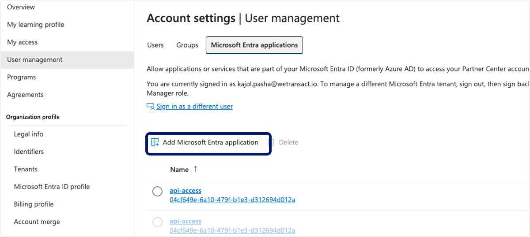The image size is (530, 237).
Task: Select Microsoft Entra applications tab
Action: click(x=254, y=45)
